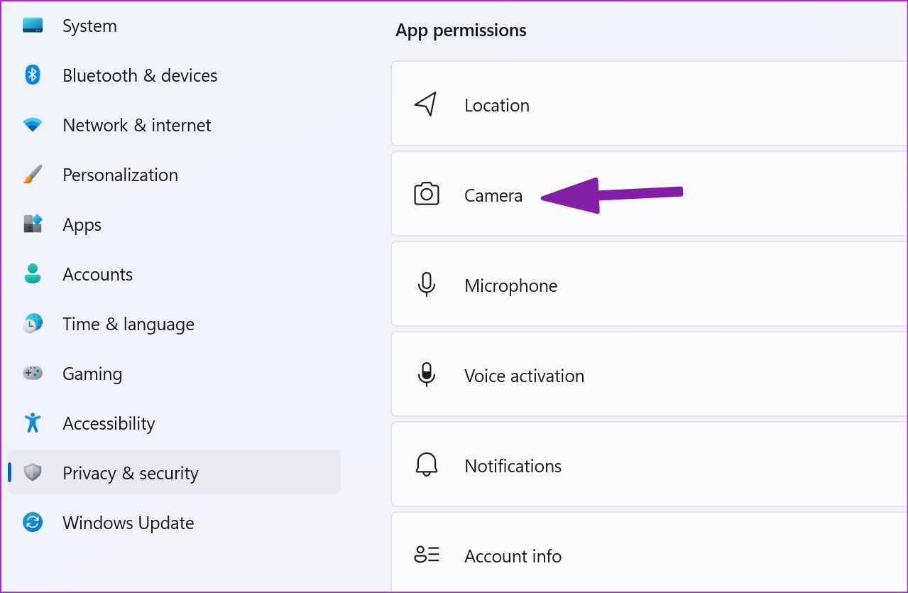The image size is (908, 593).
Task: Open System settings category
Action: [x=174, y=26]
